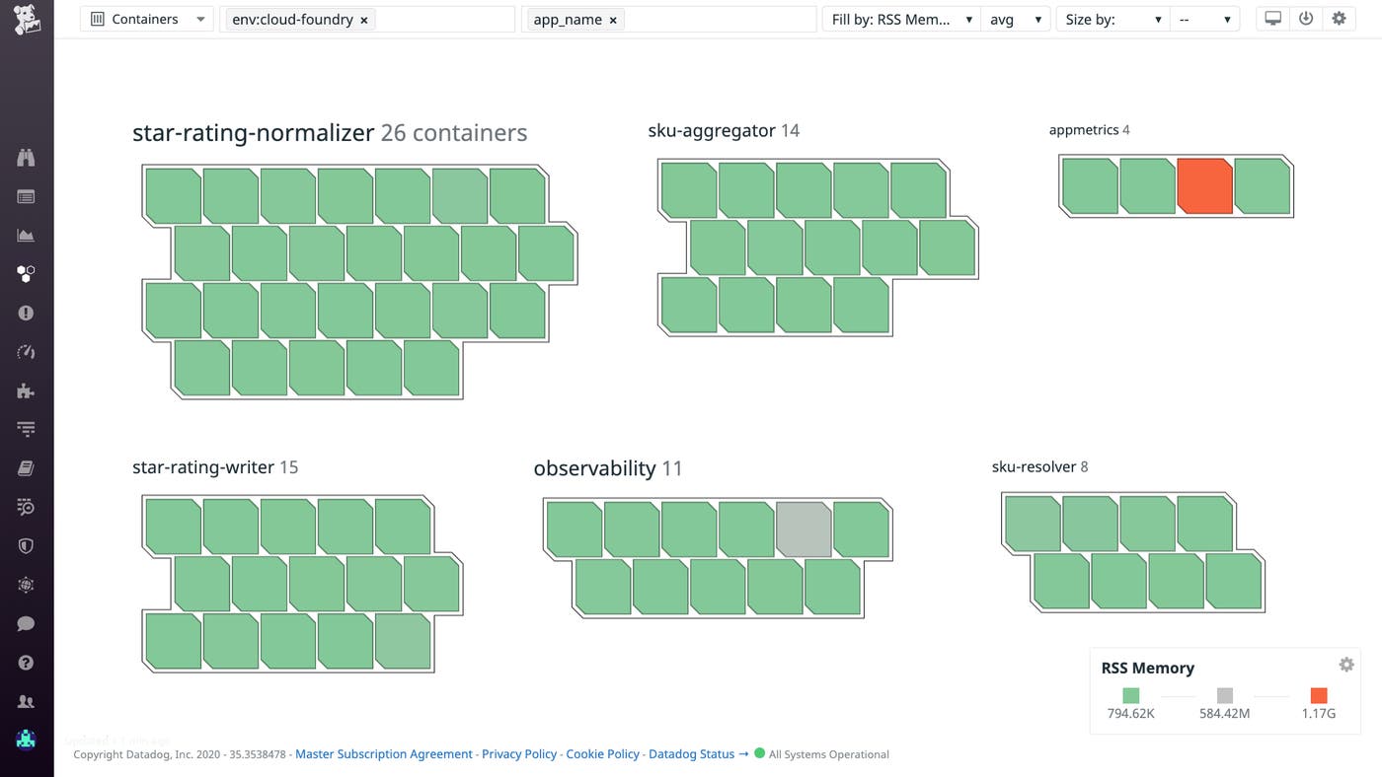
Task: Toggle fullscreen with the monitor icon
Action: [x=1272, y=18]
